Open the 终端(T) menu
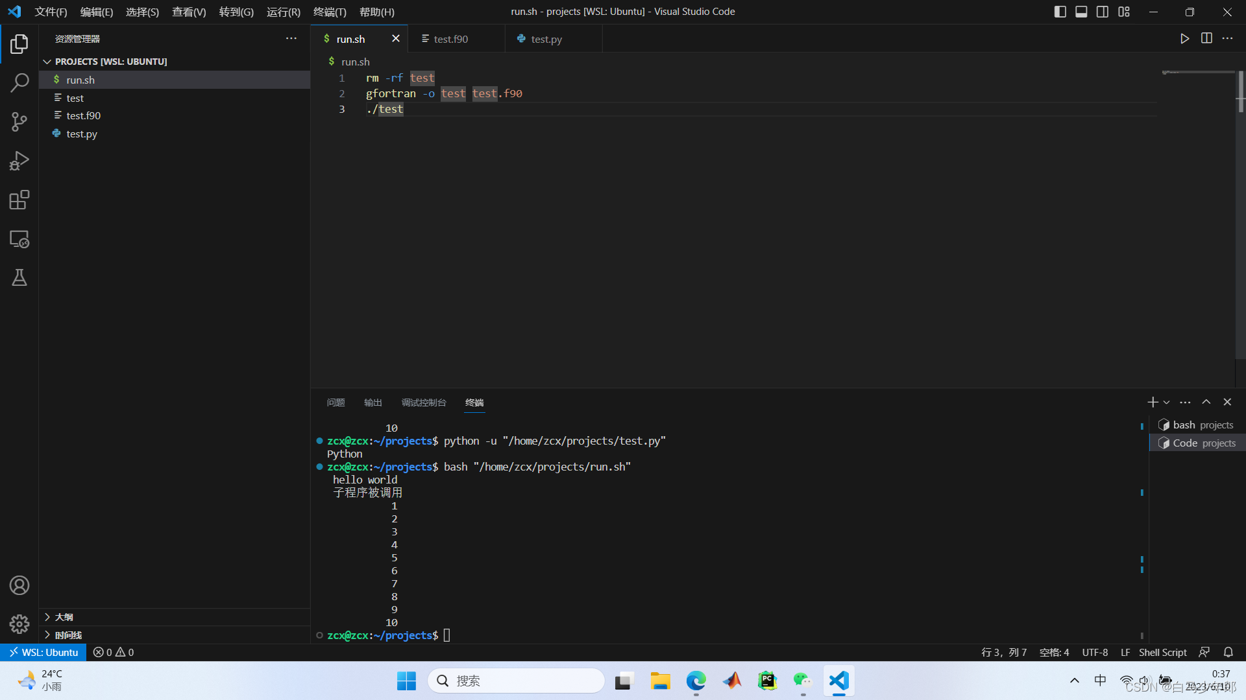The width and height of the screenshot is (1246, 700). [x=330, y=12]
